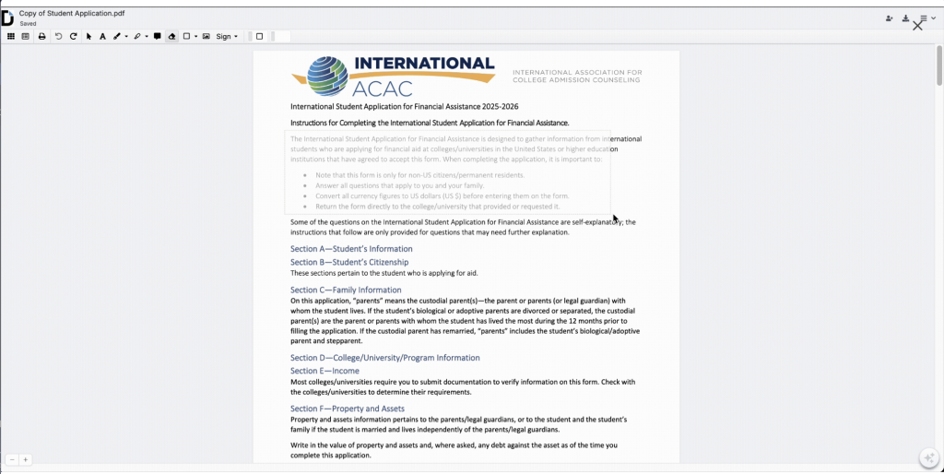Select the Eraser tool
The image size is (944, 474).
click(171, 37)
